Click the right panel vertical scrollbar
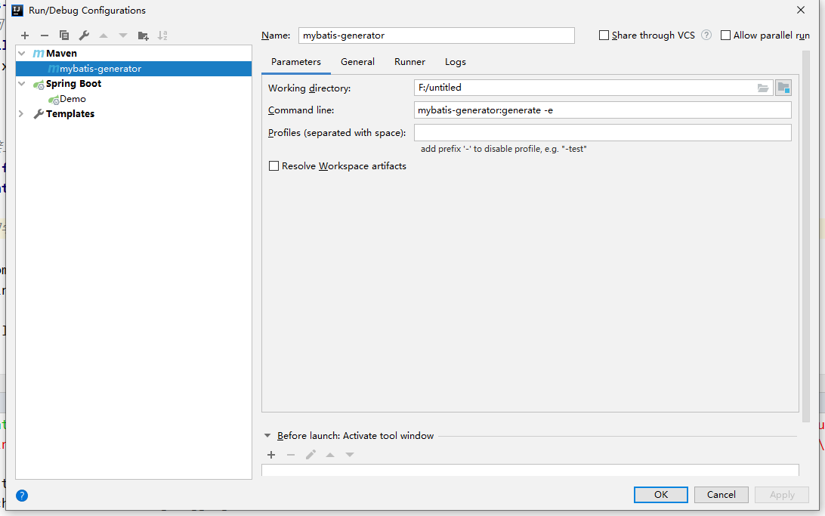Viewport: 825px width, 516px height. (806, 236)
